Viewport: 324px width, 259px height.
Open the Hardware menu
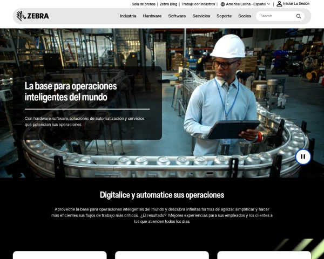tap(152, 16)
